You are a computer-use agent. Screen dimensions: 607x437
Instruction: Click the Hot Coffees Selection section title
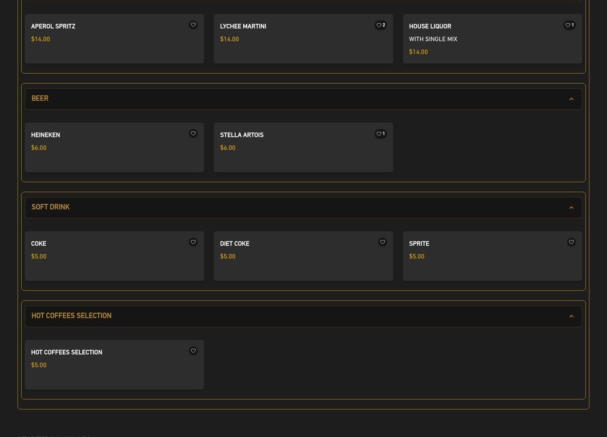coord(71,316)
